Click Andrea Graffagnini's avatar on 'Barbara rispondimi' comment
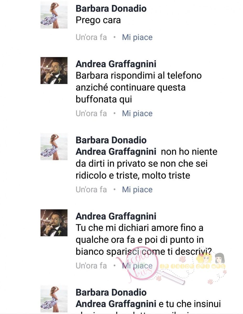 click(x=54, y=70)
